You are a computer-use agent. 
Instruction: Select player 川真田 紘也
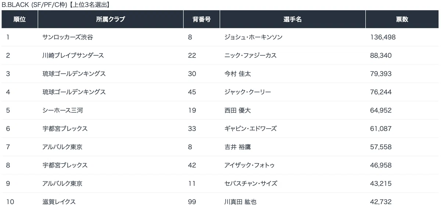[x=240, y=202]
